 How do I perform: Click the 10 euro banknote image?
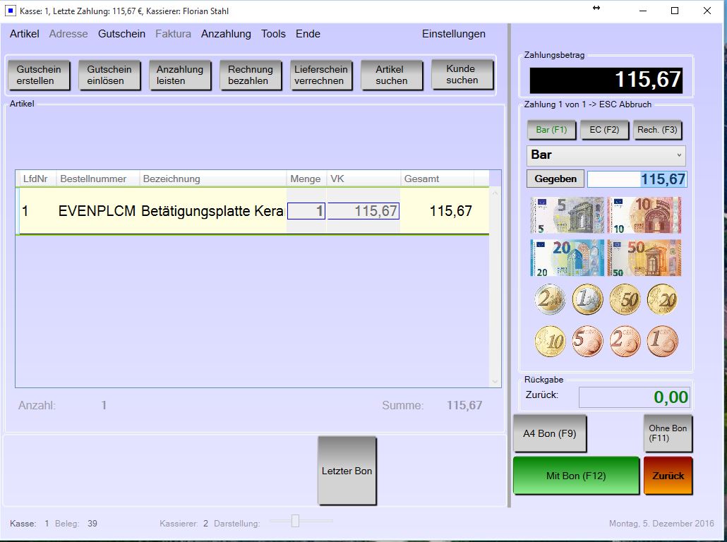[x=644, y=215]
